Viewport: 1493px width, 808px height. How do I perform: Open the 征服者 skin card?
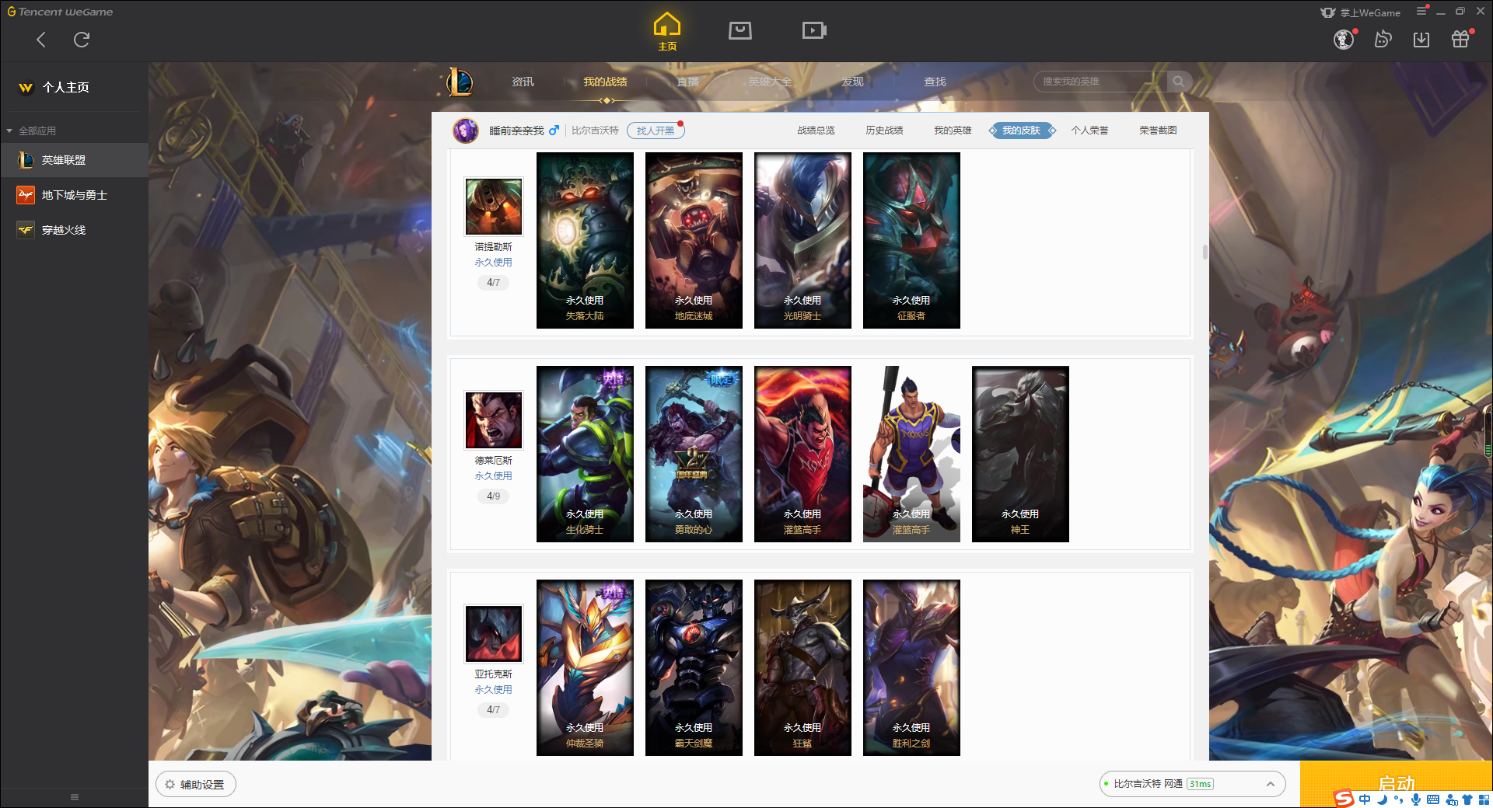[911, 240]
